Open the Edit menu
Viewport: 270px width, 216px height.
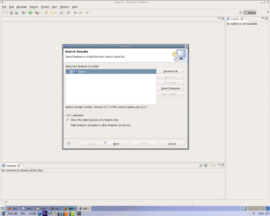pyautogui.click(x=11, y=7)
